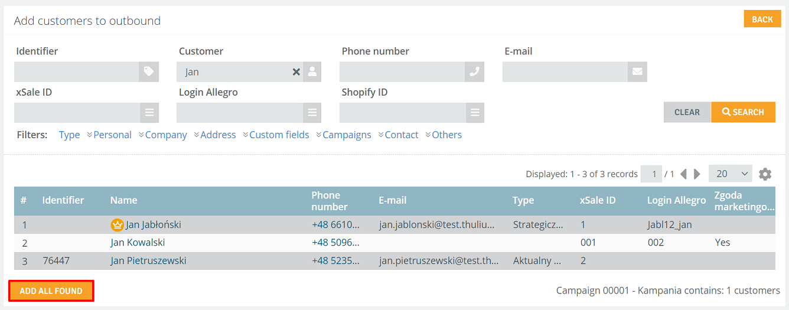
Task: Open the list icon beside xSale ID
Action: [x=149, y=113]
